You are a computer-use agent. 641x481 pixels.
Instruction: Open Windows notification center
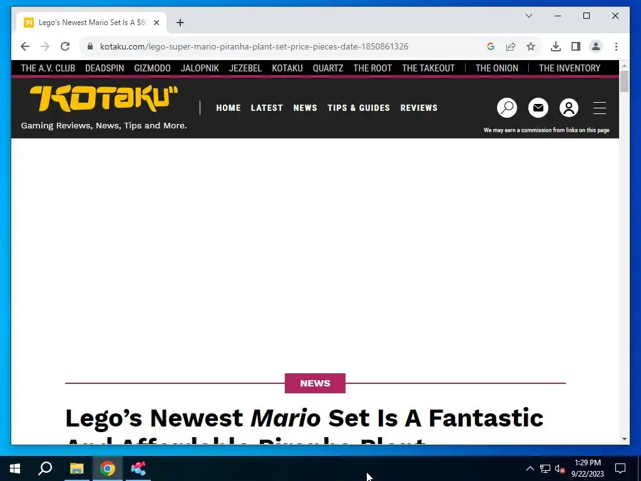tap(620, 468)
